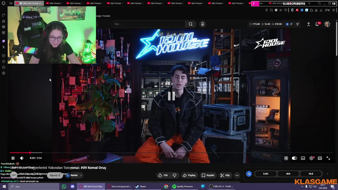Image resolution: width=338 pixels, height=190 pixels.
Task: Like the video with 196 likes
Action: pos(163,175)
